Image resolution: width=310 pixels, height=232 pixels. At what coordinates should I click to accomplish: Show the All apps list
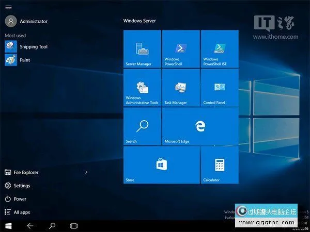[x=22, y=212]
